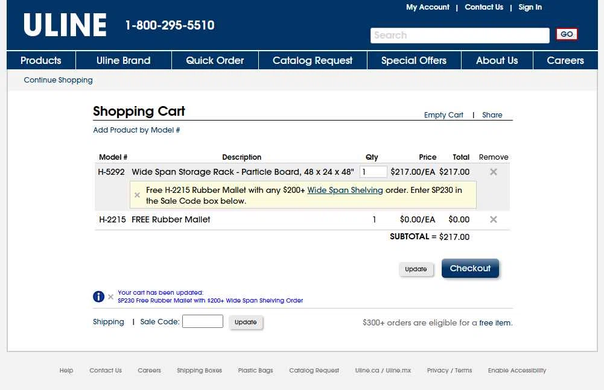Click the ULINE logo
604x390 pixels.
pyautogui.click(x=65, y=25)
